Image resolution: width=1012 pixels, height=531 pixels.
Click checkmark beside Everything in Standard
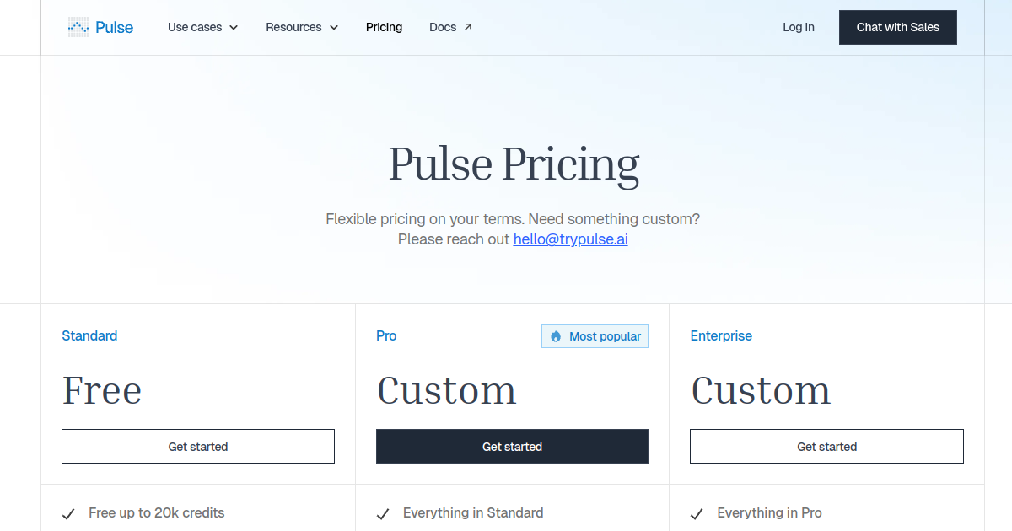click(x=383, y=513)
